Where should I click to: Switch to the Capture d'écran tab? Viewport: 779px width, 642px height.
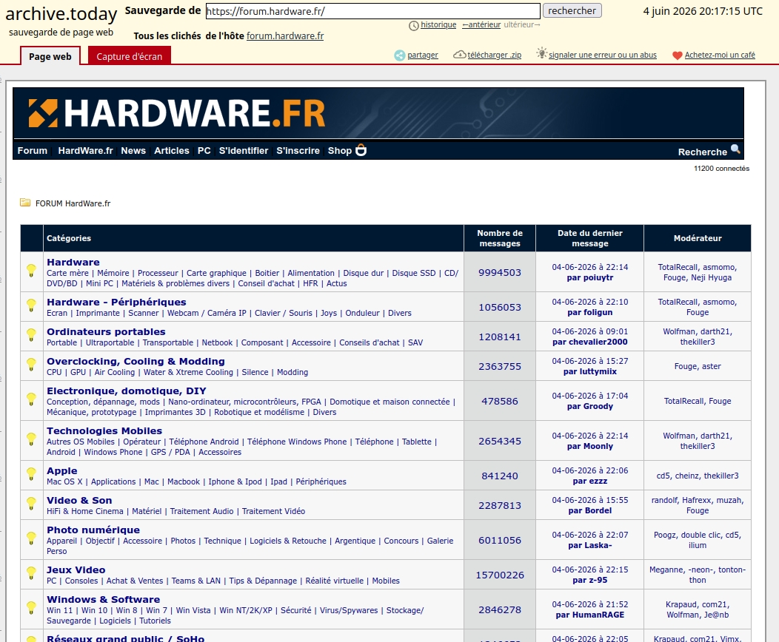coord(129,56)
